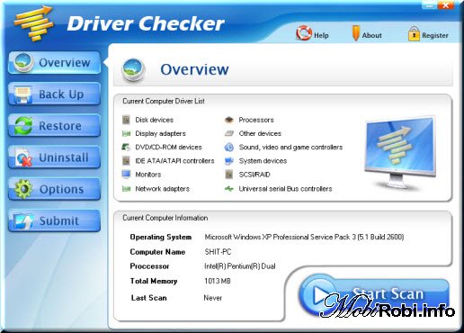Click the Driver Checker logo icon
The height and width of the screenshot is (333, 464).
click(x=33, y=23)
